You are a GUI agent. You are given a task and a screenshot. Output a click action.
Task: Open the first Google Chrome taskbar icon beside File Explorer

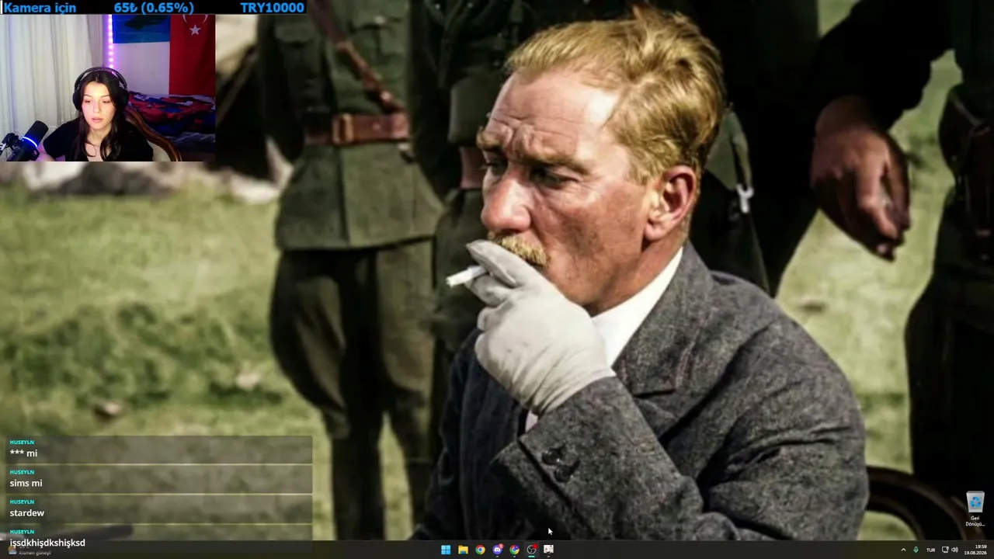coord(480,550)
